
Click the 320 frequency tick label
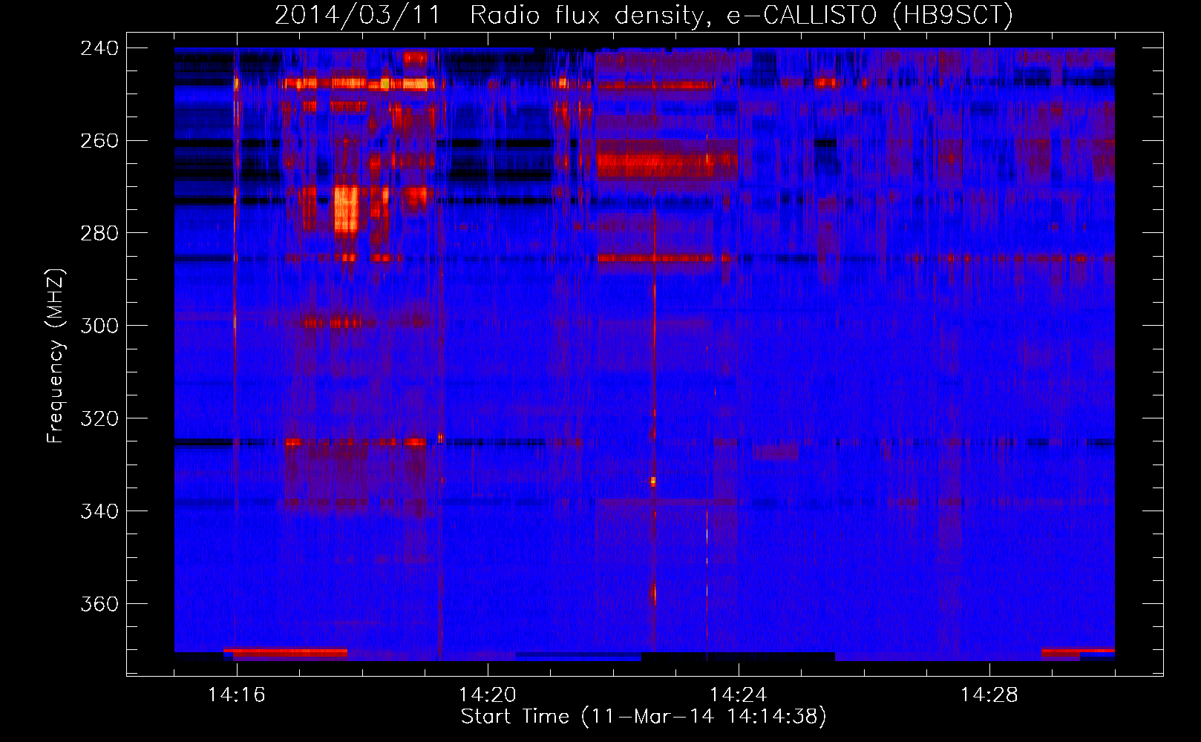[x=99, y=419]
